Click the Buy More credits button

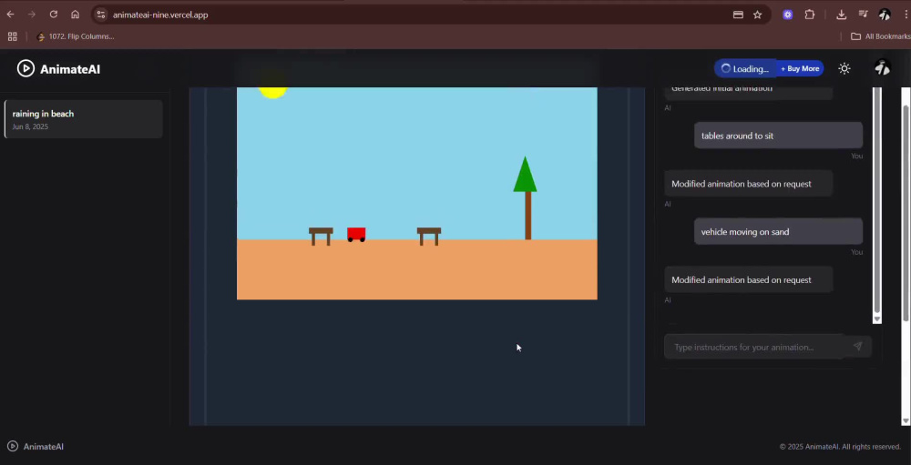pos(800,68)
